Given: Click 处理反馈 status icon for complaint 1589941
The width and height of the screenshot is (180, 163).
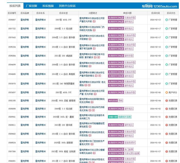Looking at the screenshot, I should tap(167, 117).
